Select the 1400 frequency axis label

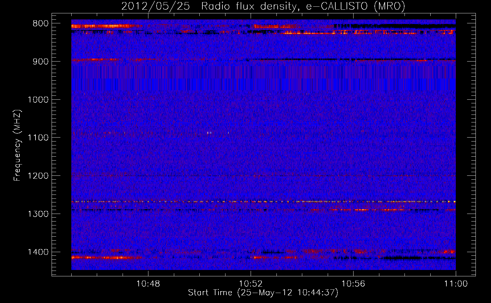coord(38,252)
